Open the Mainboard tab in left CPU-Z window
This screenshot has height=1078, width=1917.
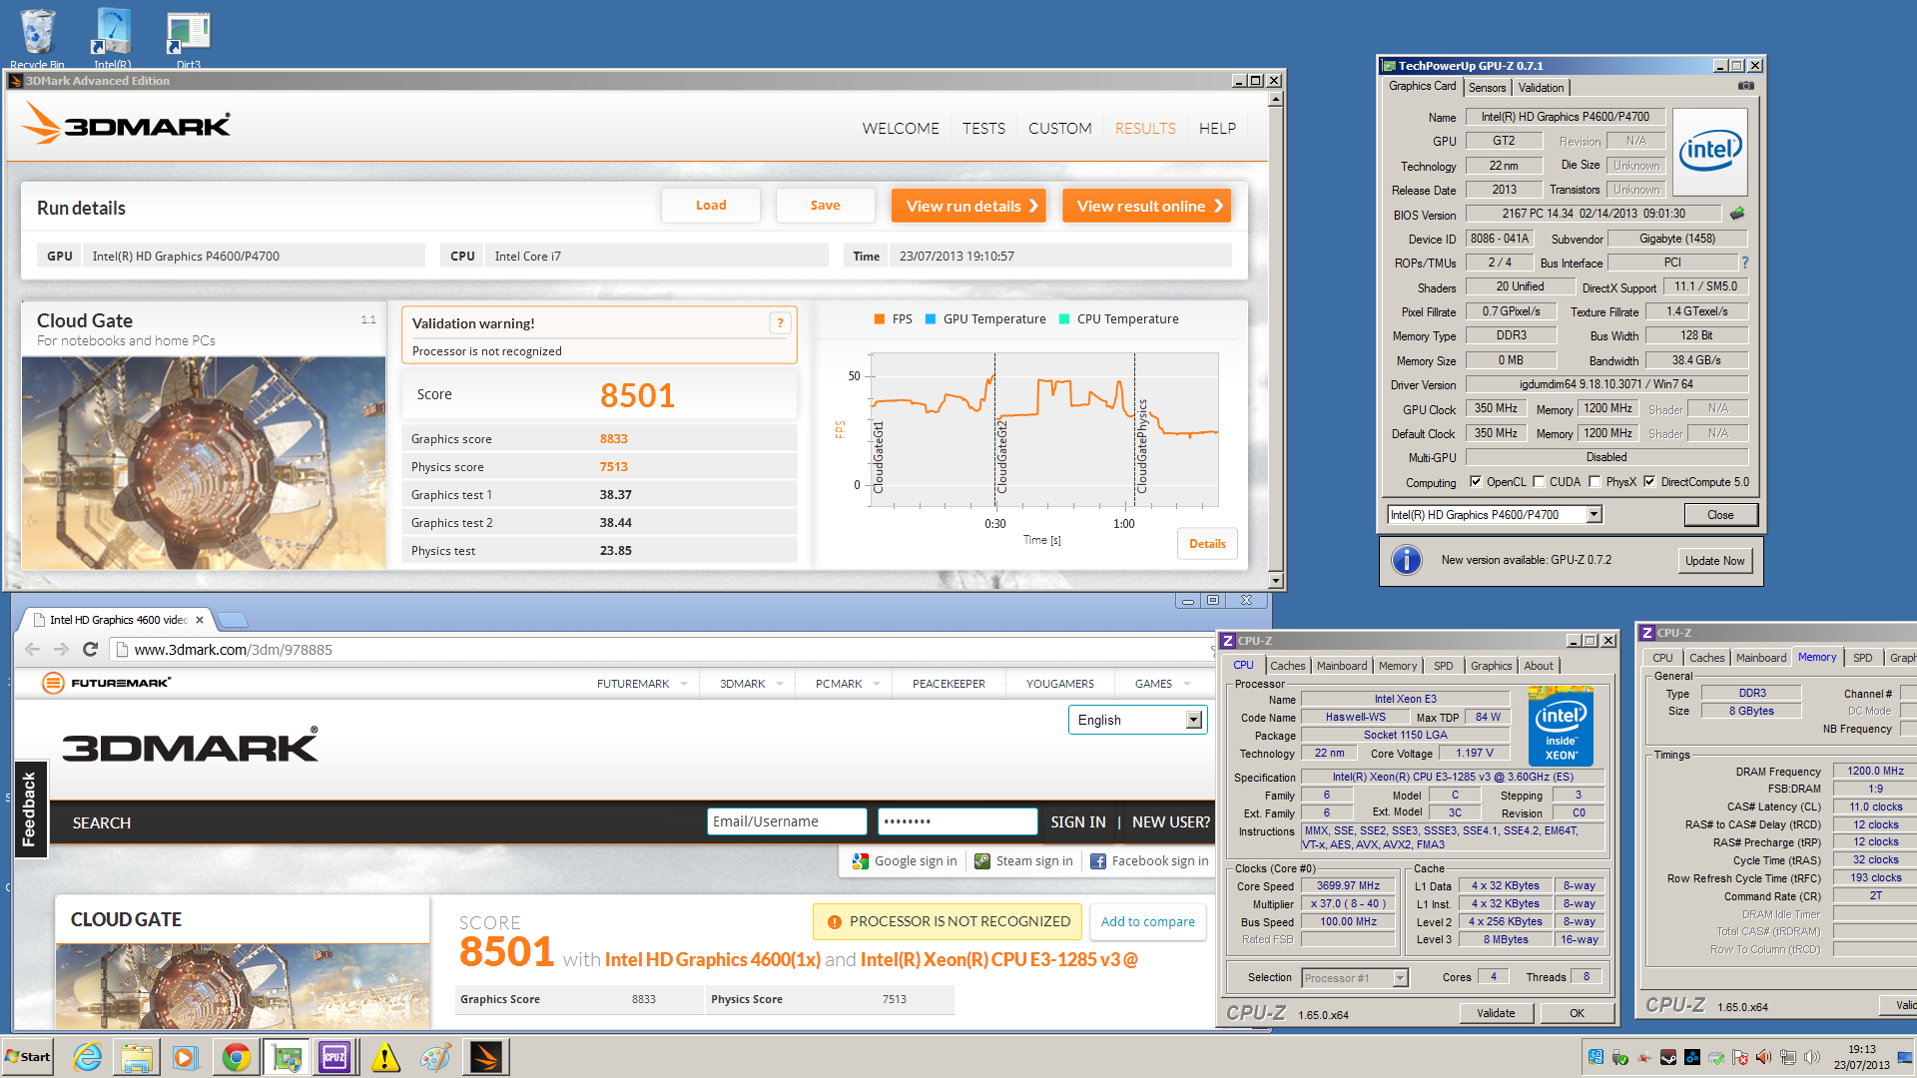click(x=1341, y=666)
